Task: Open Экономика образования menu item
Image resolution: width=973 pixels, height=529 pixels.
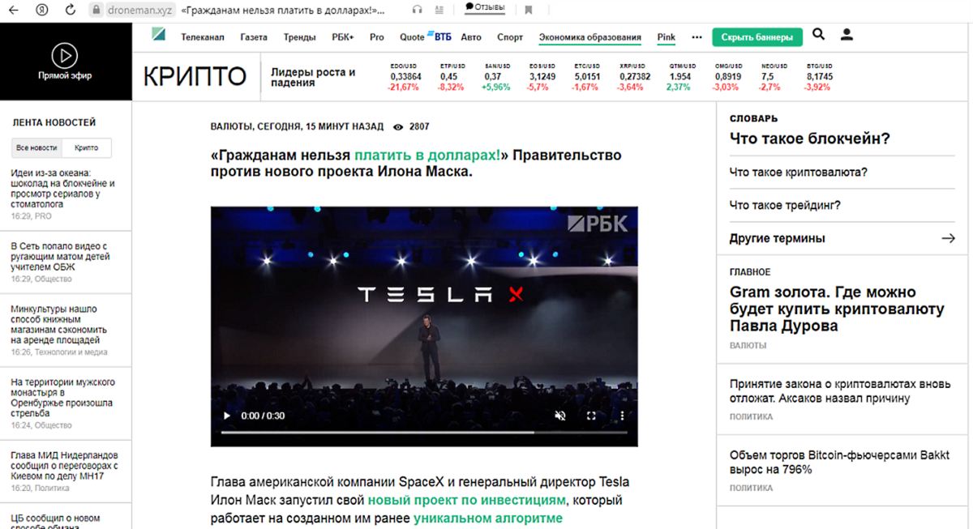Action: tap(590, 37)
